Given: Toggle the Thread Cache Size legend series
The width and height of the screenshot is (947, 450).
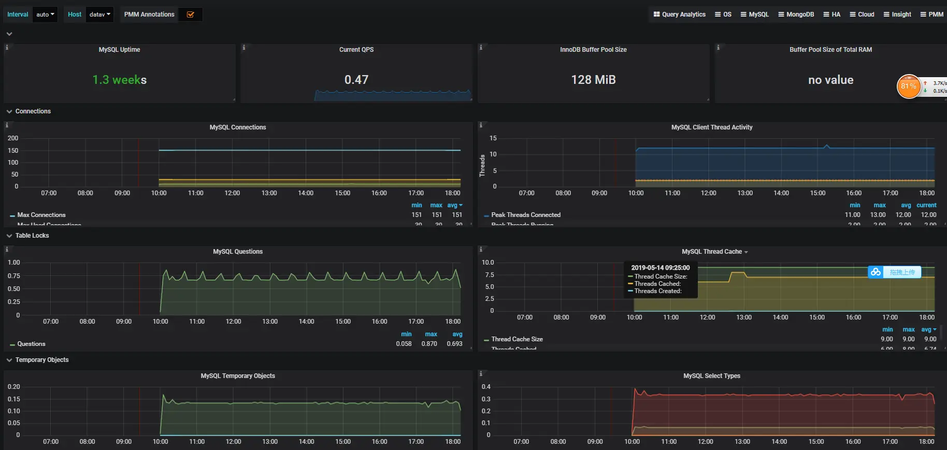Looking at the screenshot, I should point(517,339).
